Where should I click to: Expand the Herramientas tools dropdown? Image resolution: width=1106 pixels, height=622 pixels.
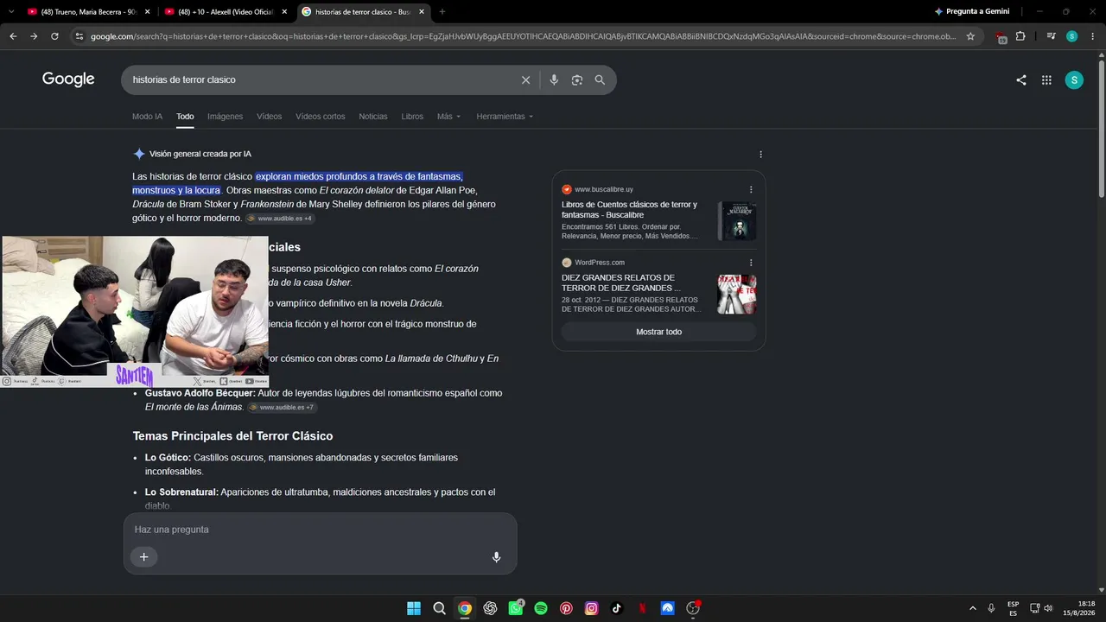pos(505,117)
